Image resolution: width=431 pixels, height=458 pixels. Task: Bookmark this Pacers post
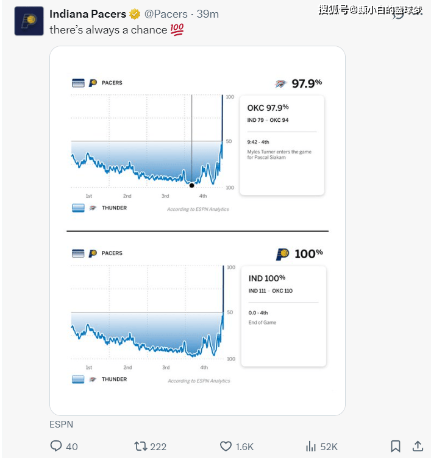click(x=395, y=446)
